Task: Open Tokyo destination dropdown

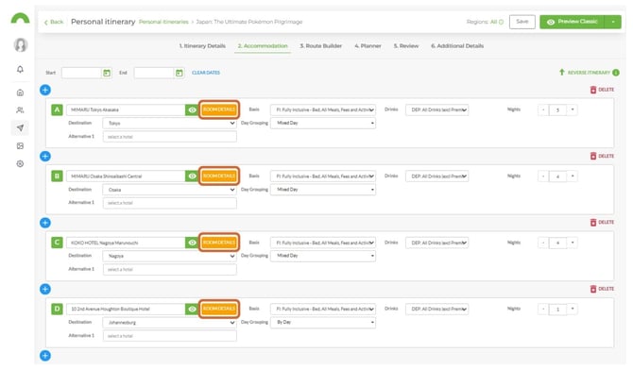Action: [169, 123]
